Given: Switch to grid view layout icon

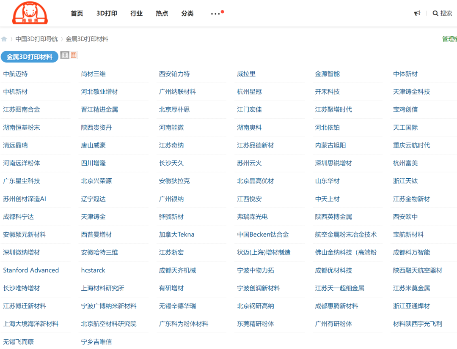Looking at the screenshot, I should point(65,55).
